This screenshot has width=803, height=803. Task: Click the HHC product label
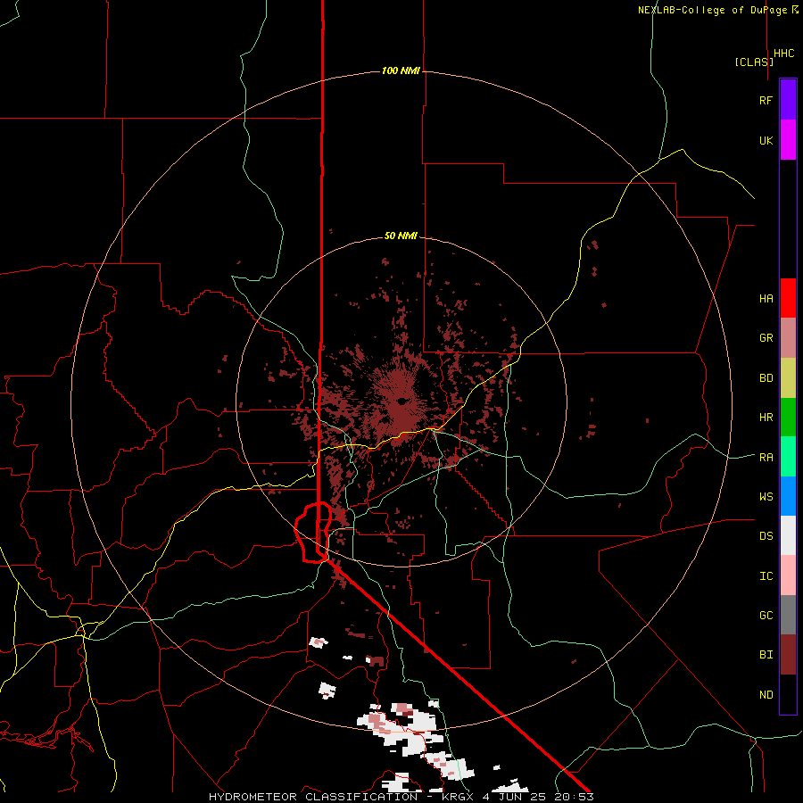[784, 54]
